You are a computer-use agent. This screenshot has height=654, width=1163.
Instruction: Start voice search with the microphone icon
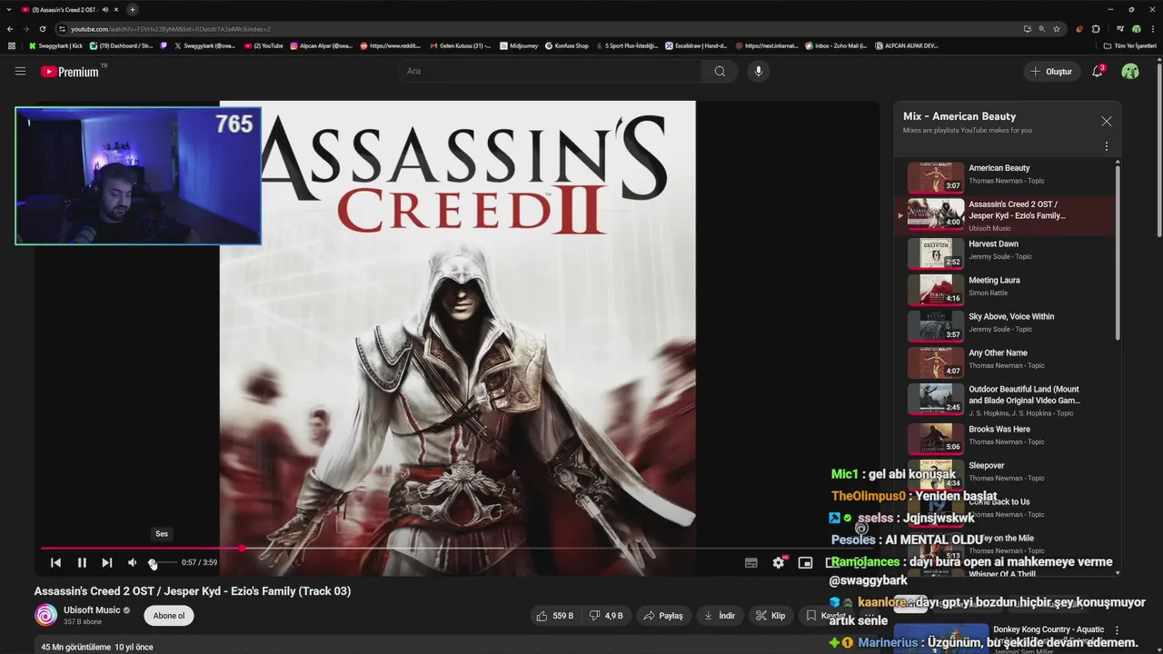tap(758, 71)
